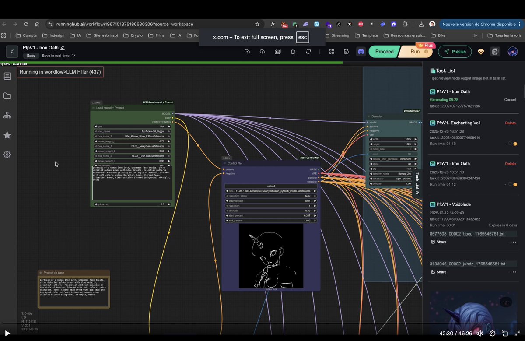Screen dimensions: 525x341
Task: Click the refresh toolbar icon
Action: click(308, 52)
